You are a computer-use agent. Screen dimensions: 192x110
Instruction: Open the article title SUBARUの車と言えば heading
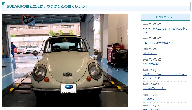[x=47, y=6]
